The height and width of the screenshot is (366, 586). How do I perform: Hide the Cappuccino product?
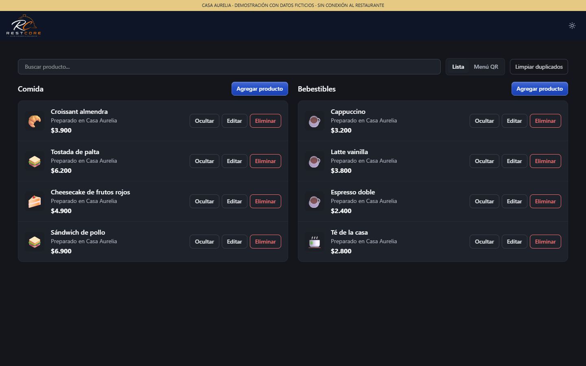point(484,121)
